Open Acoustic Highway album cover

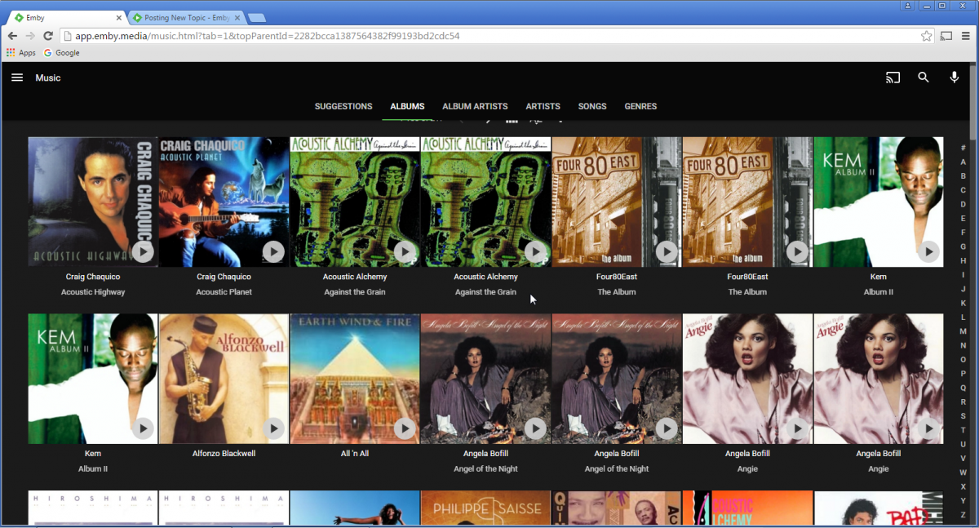93,202
